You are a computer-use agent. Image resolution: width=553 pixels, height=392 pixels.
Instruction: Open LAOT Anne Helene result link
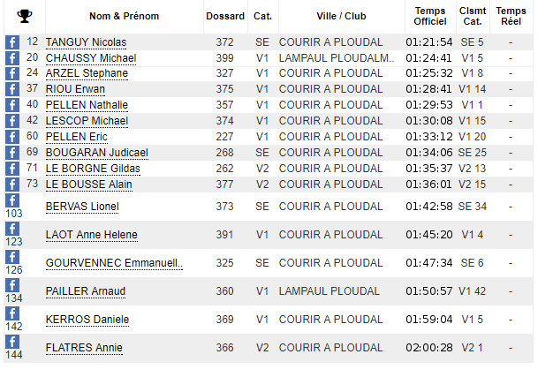[92, 235]
